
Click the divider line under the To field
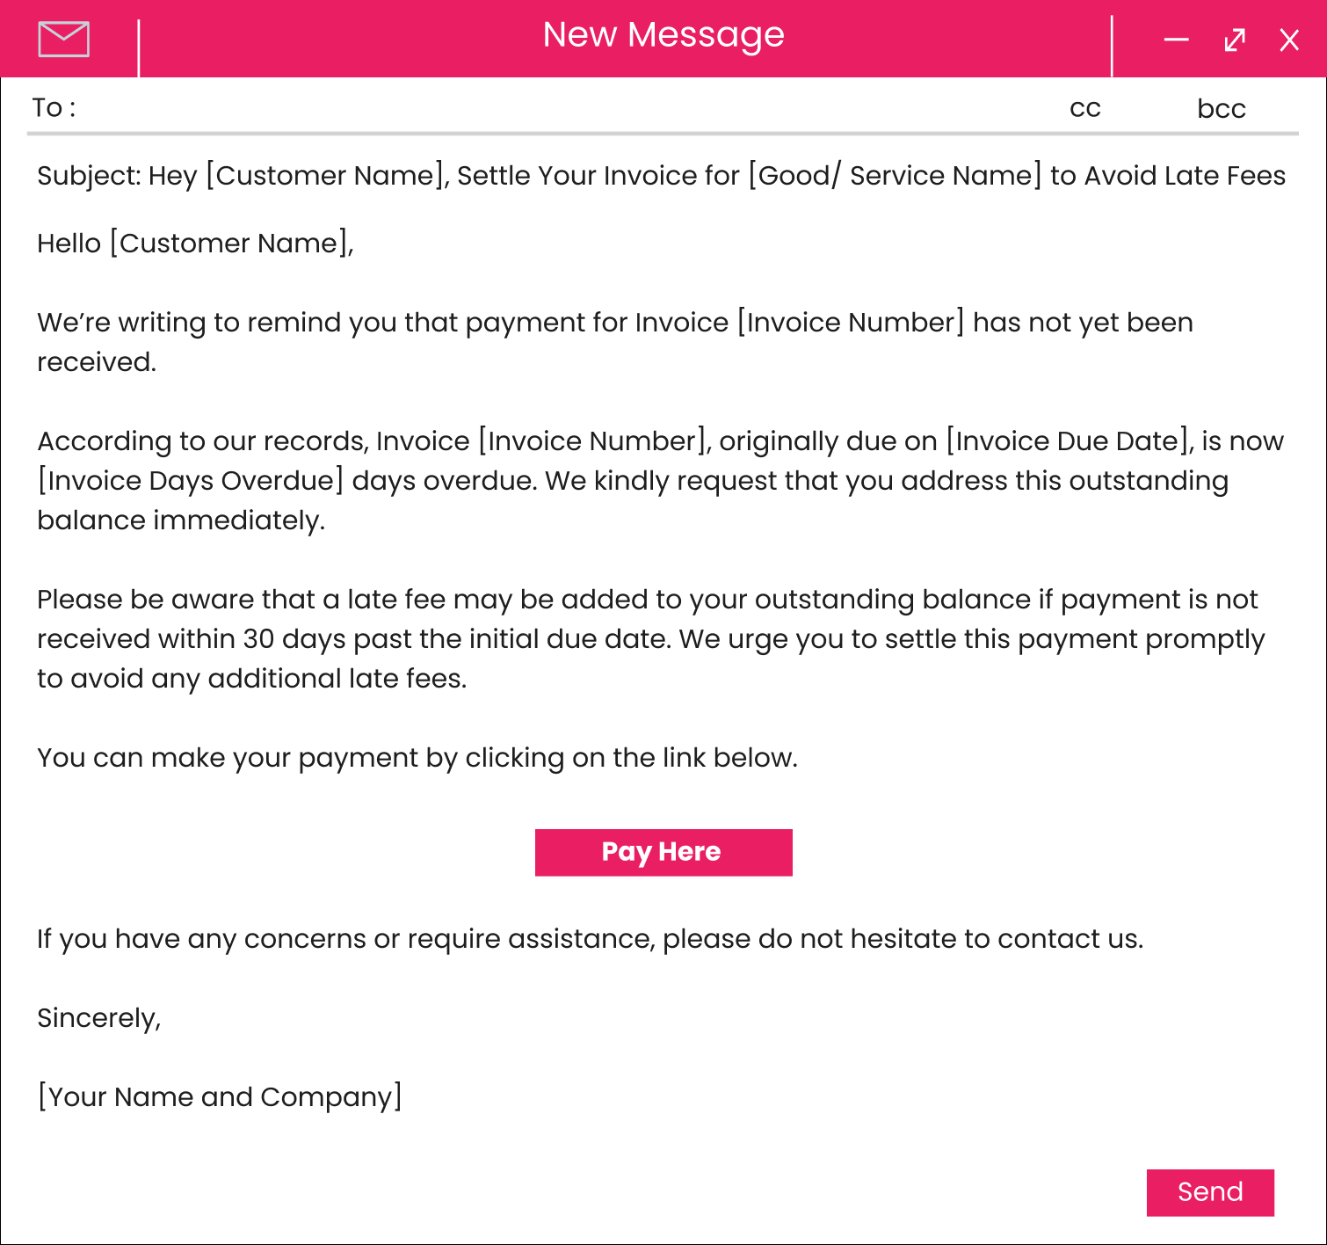pos(663,134)
